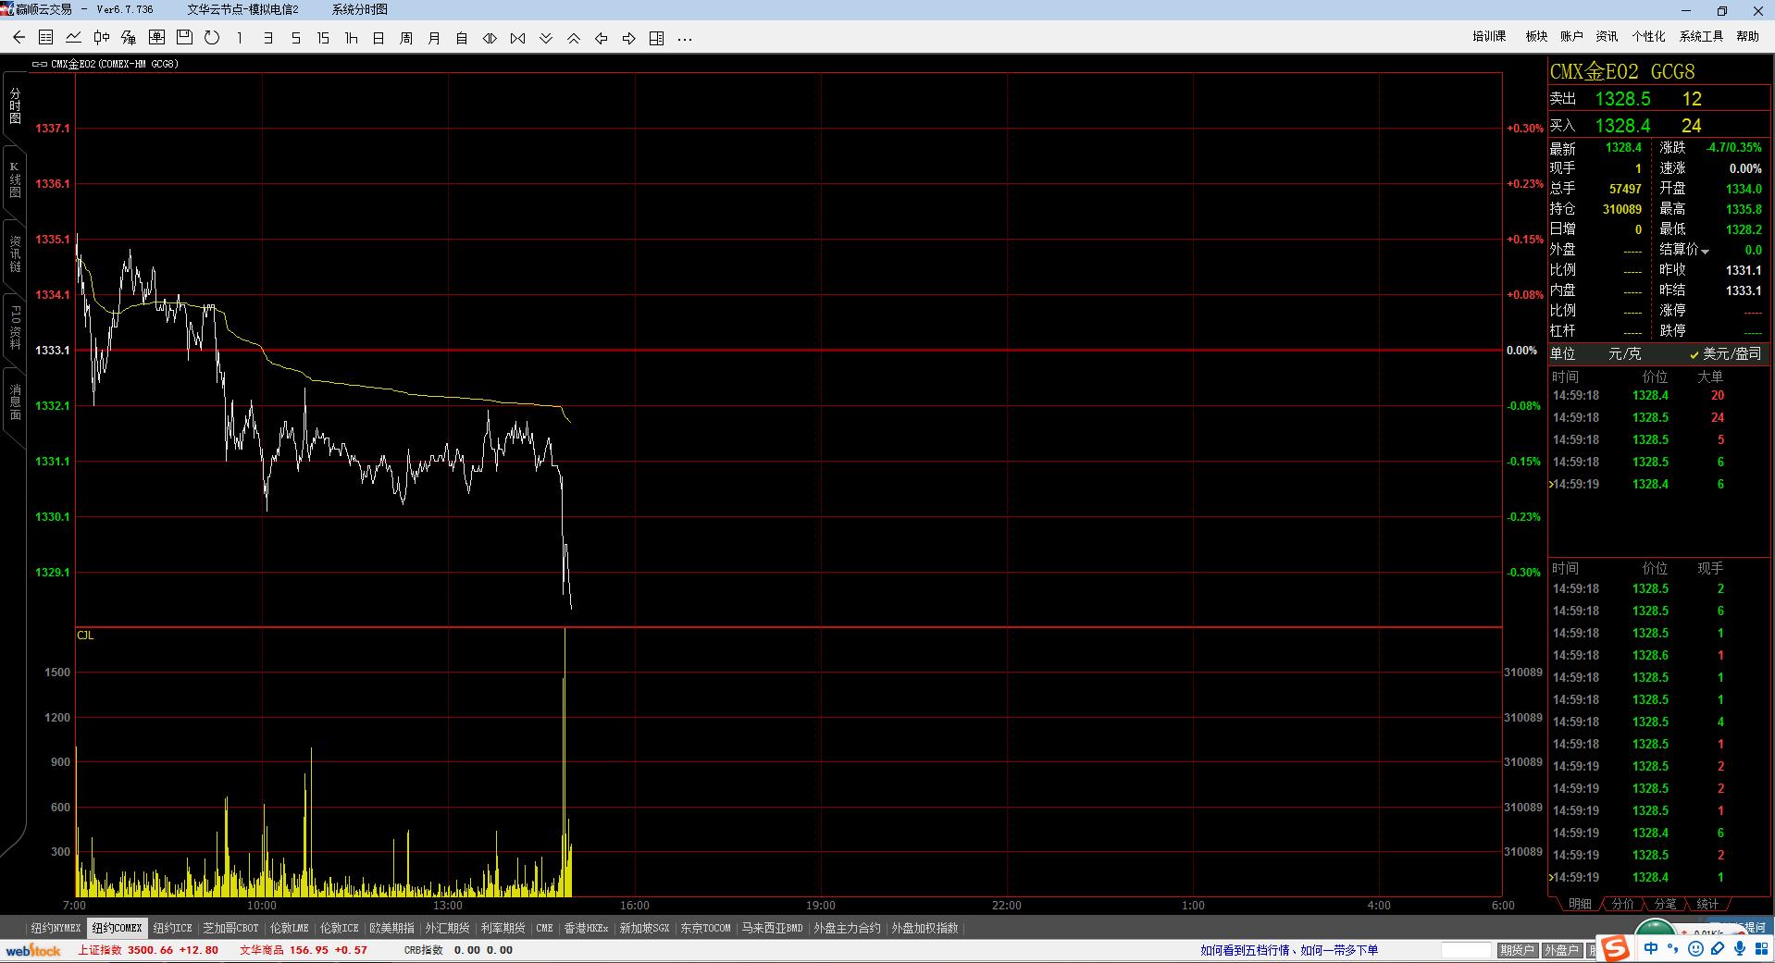Compress the chart horizontally with the inward arrows icon
1775x963 pixels.
(517, 38)
